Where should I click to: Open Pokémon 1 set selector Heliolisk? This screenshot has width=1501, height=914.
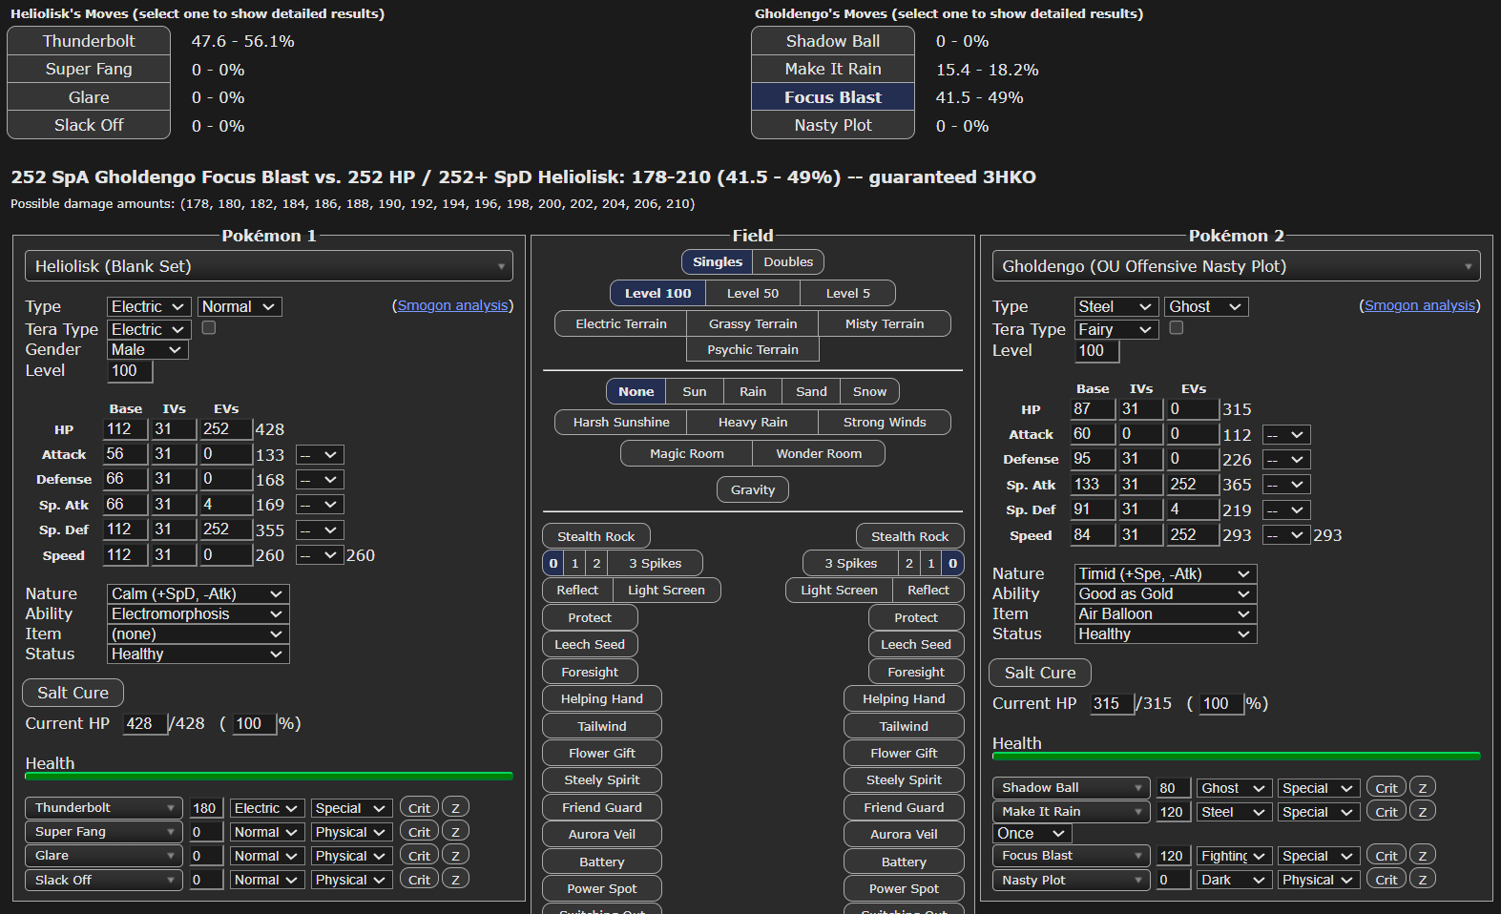[269, 266]
